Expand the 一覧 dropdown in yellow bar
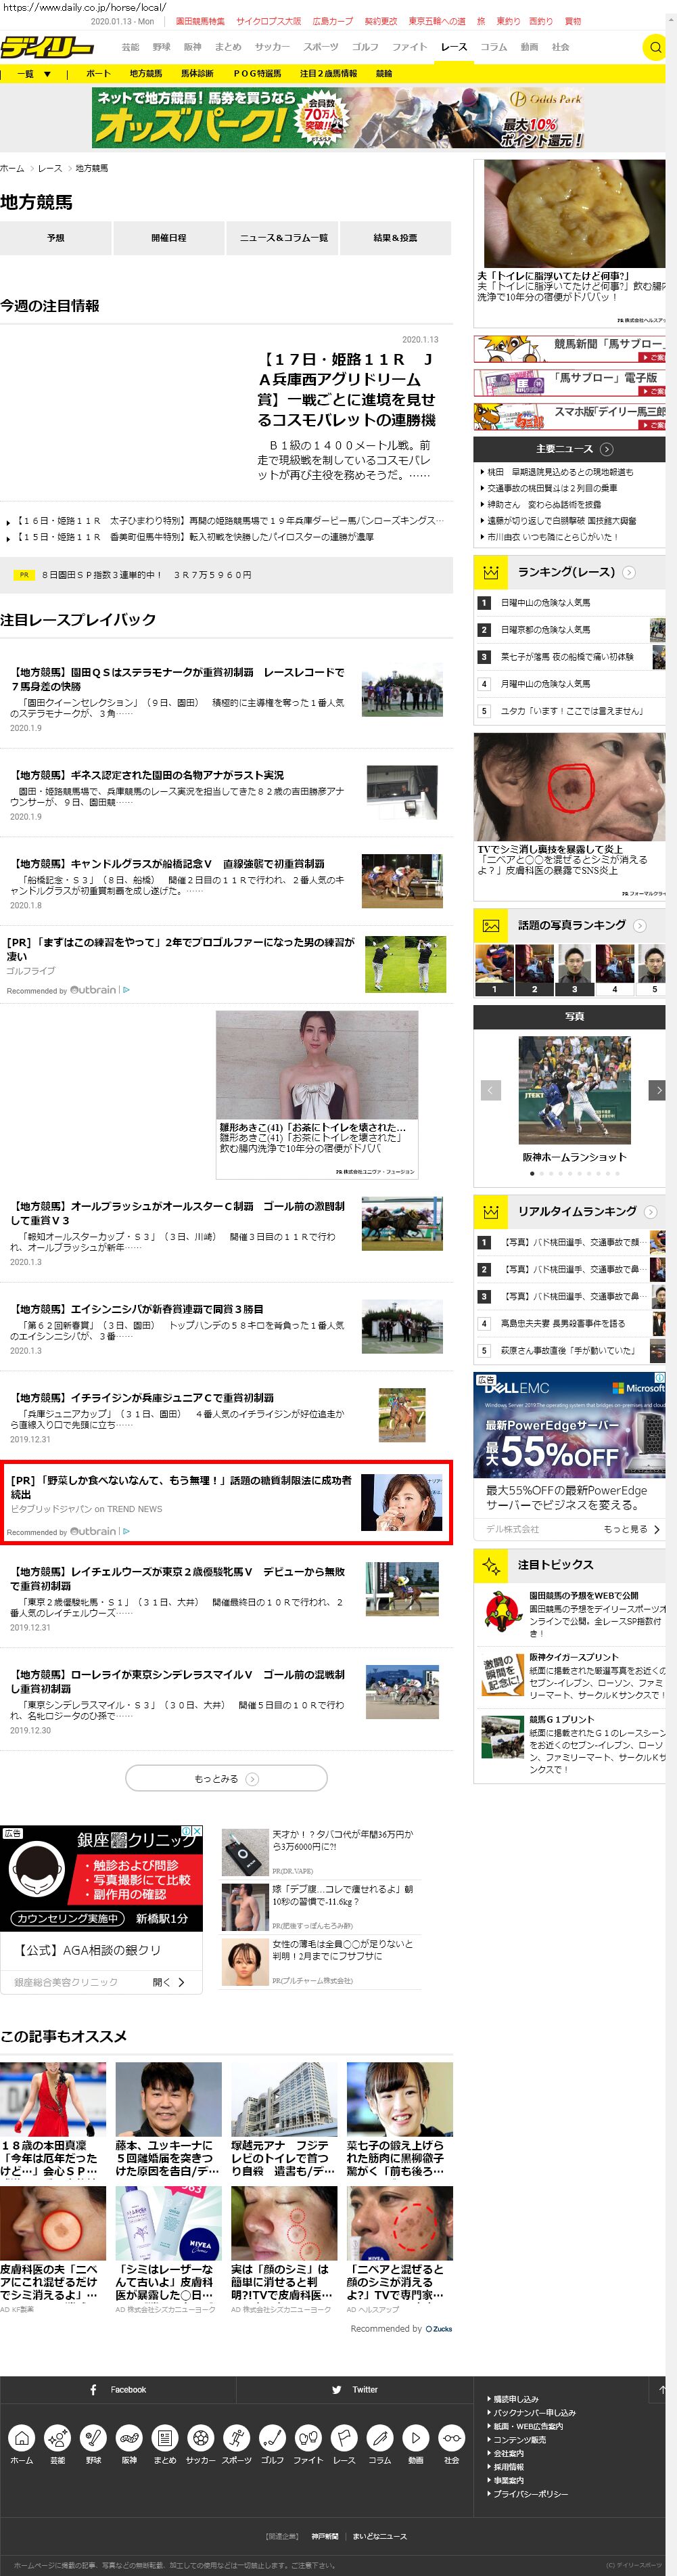The width and height of the screenshot is (677, 2576). click(x=34, y=73)
